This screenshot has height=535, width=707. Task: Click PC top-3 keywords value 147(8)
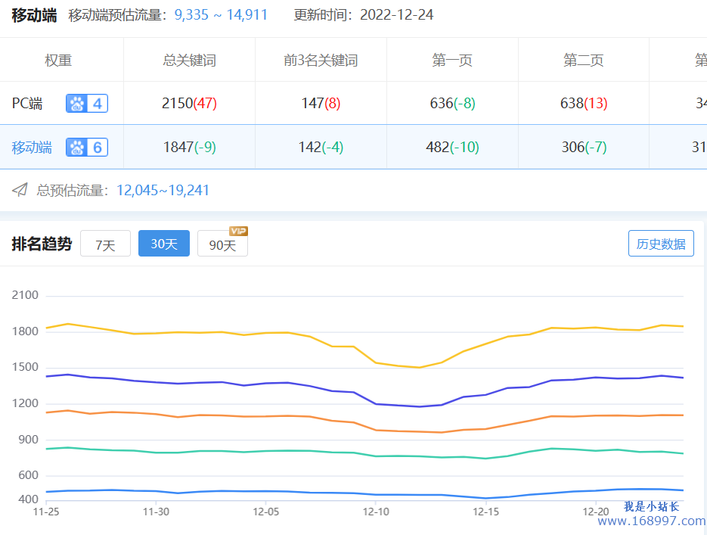point(321,104)
